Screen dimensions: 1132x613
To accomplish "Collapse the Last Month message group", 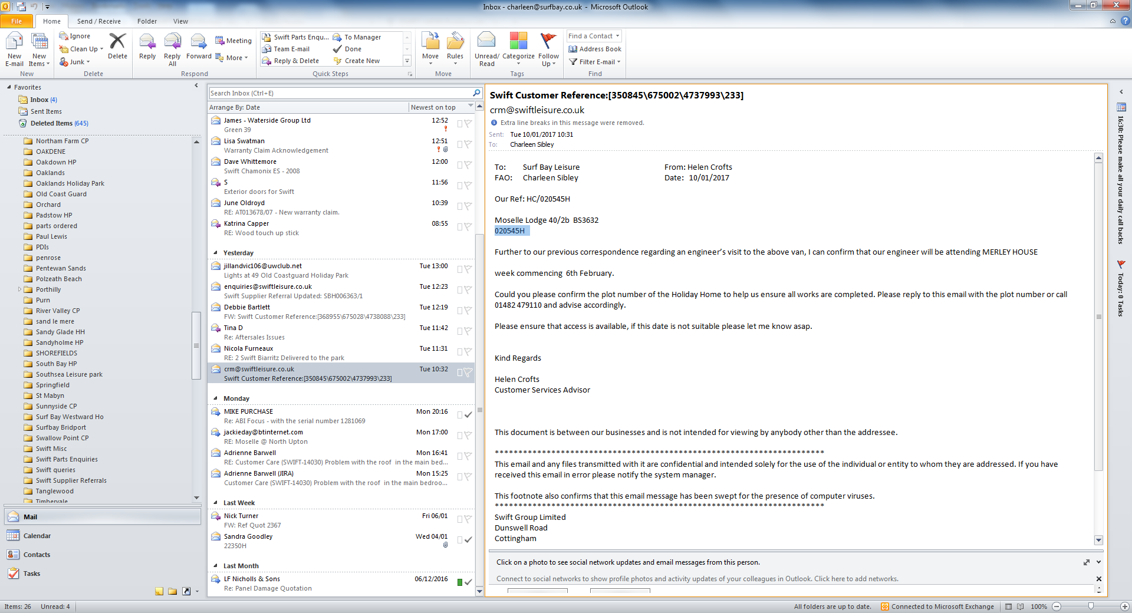I will (x=215, y=566).
